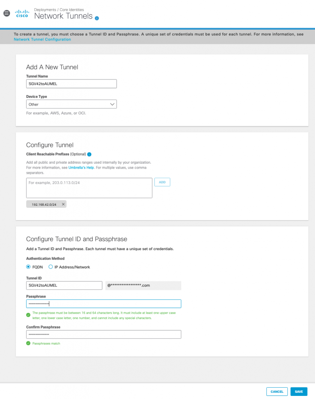Click green checkmark beside passphrase requirements
315x399 pixels.
pos(28,315)
